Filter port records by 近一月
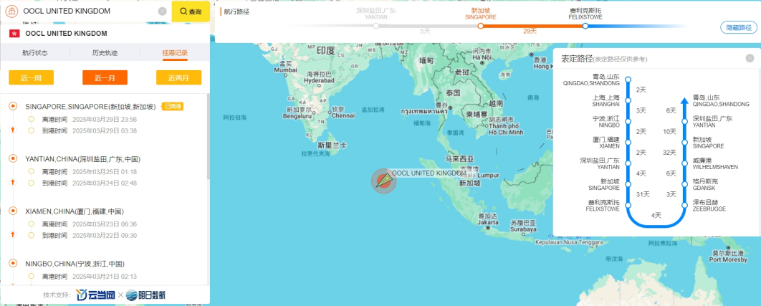The width and height of the screenshot is (761, 306). (x=105, y=77)
